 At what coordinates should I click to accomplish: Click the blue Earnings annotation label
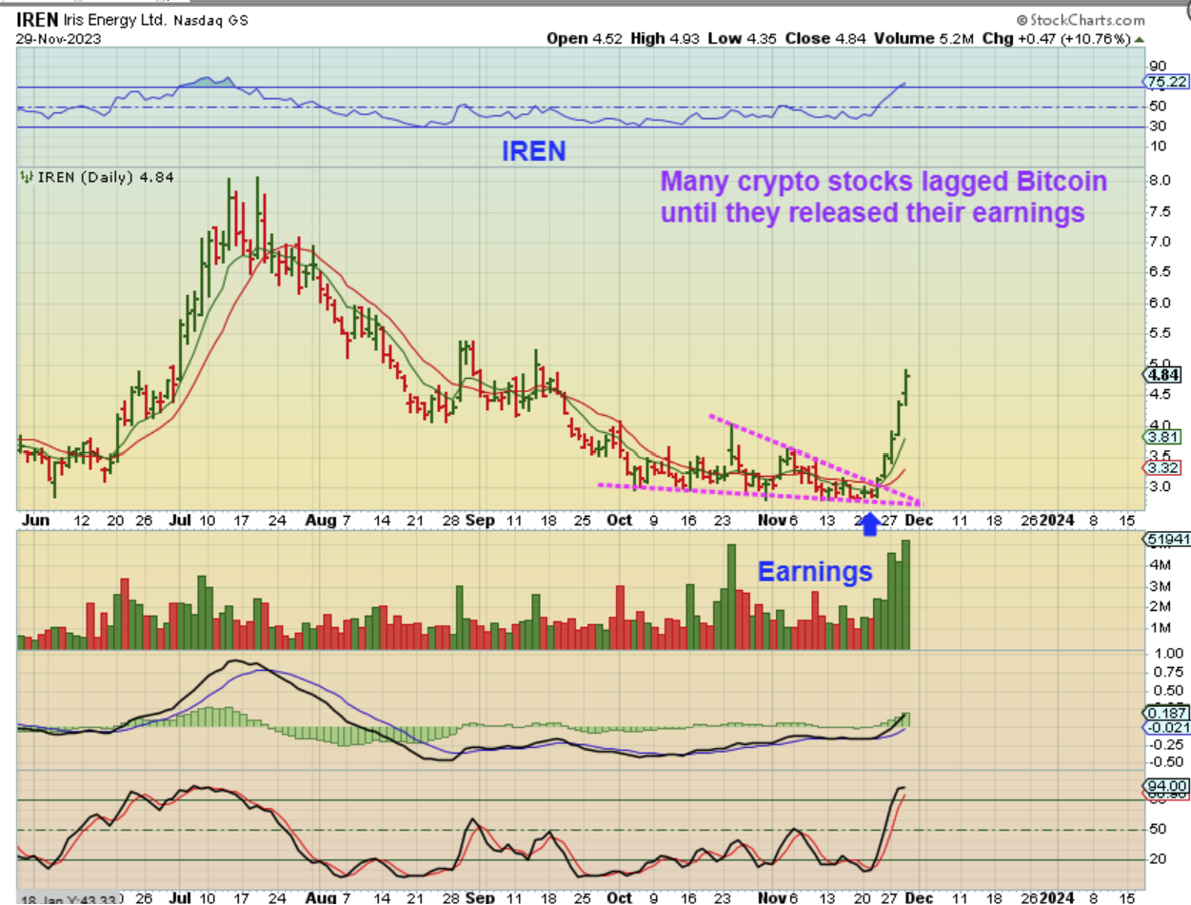pyautogui.click(x=815, y=571)
